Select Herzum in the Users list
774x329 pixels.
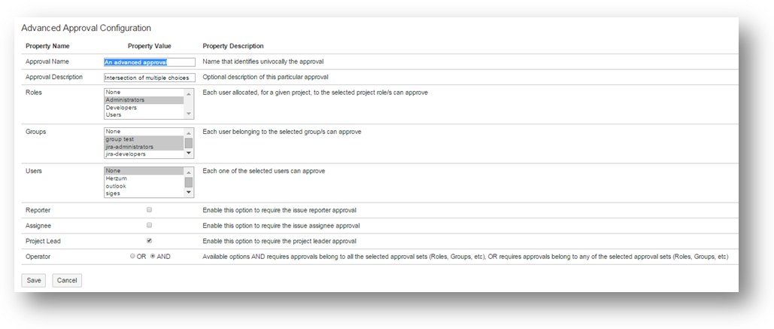coord(144,178)
